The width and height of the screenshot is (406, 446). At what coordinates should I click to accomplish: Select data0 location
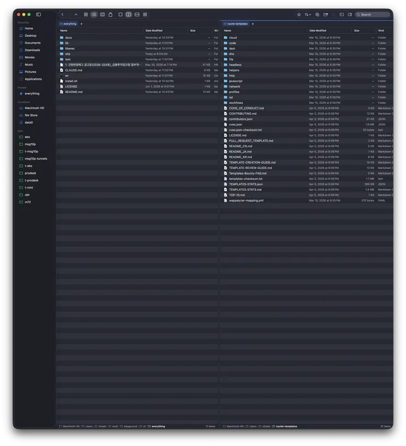[x=29, y=123]
